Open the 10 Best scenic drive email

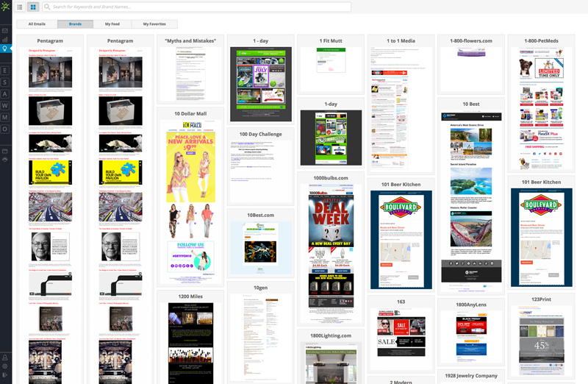471,202
